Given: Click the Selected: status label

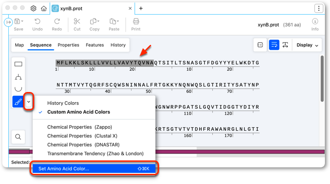Looking at the screenshot, I should pos(20,162).
